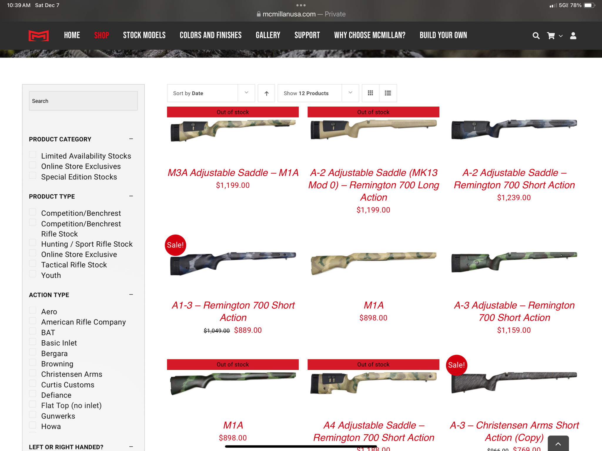The image size is (602, 451).
Task: Go to the Home menu item
Action: click(72, 36)
